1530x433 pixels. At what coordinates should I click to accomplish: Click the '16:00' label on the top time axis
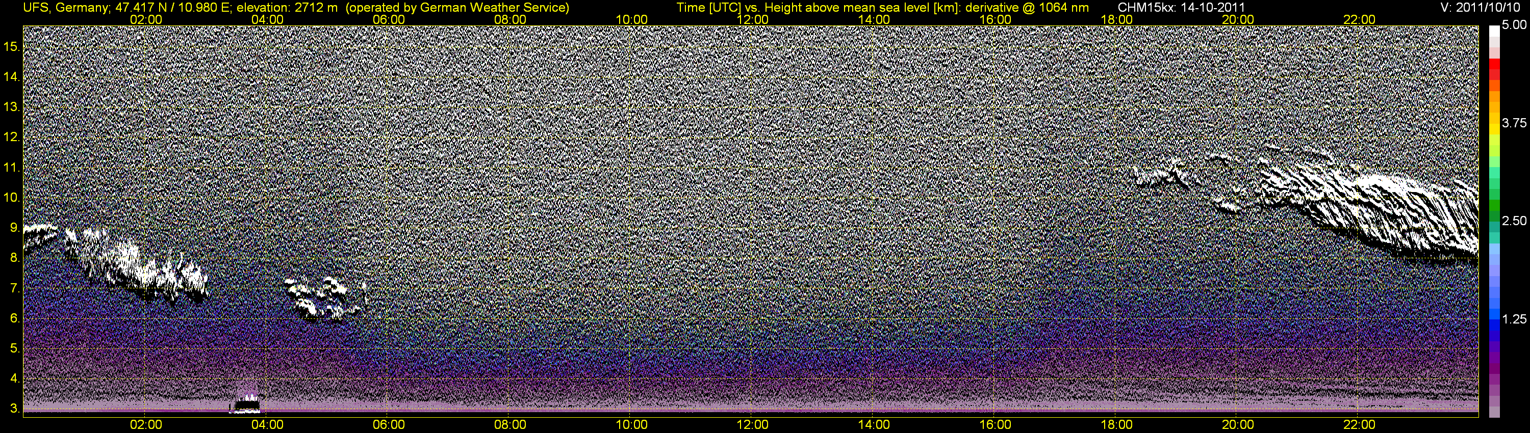tap(995, 19)
